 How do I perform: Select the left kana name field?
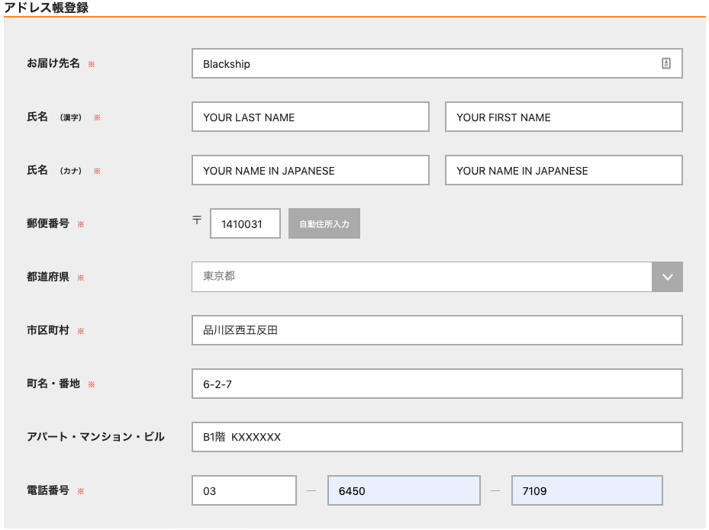coord(311,170)
